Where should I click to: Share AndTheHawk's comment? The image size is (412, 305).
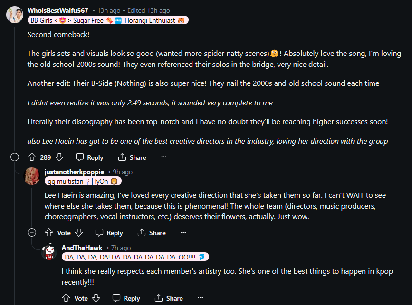[x=169, y=298]
